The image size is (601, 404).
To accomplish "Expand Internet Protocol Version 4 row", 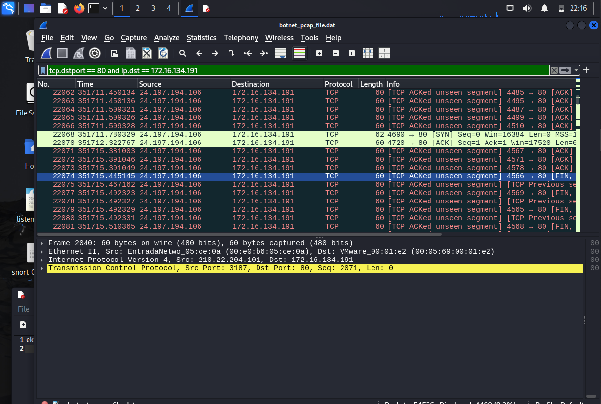I will [42, 260].
